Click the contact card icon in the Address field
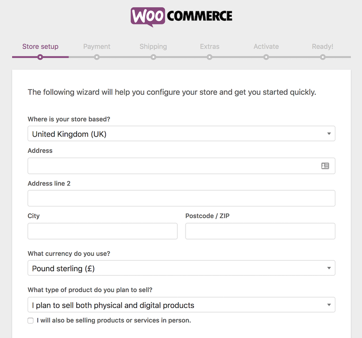 tap(325, 166)
